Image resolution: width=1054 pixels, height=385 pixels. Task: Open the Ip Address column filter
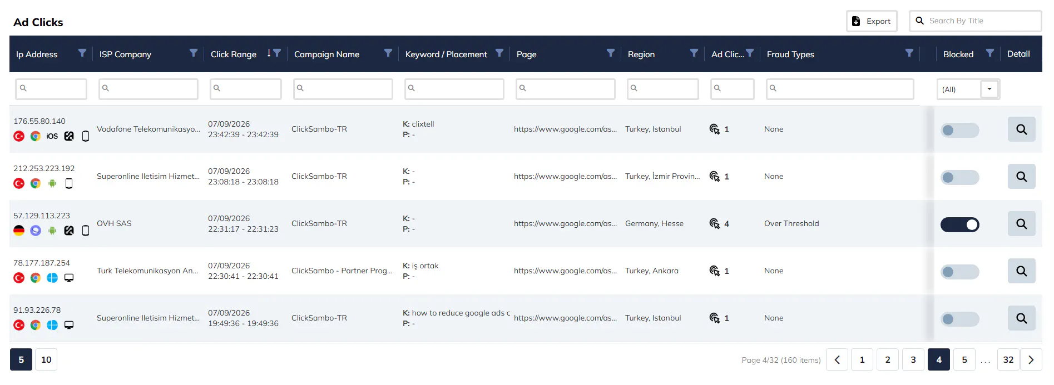pyautogui.click(x=82, y=53)
